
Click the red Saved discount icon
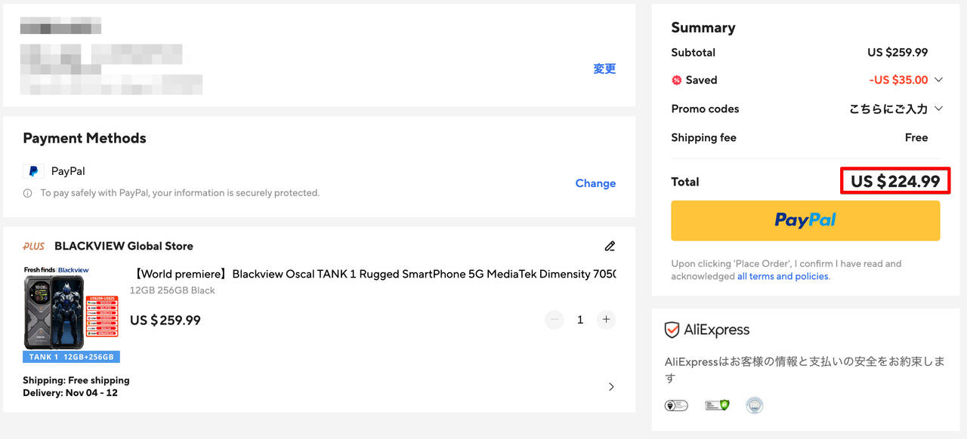click(x=677, y=80)
